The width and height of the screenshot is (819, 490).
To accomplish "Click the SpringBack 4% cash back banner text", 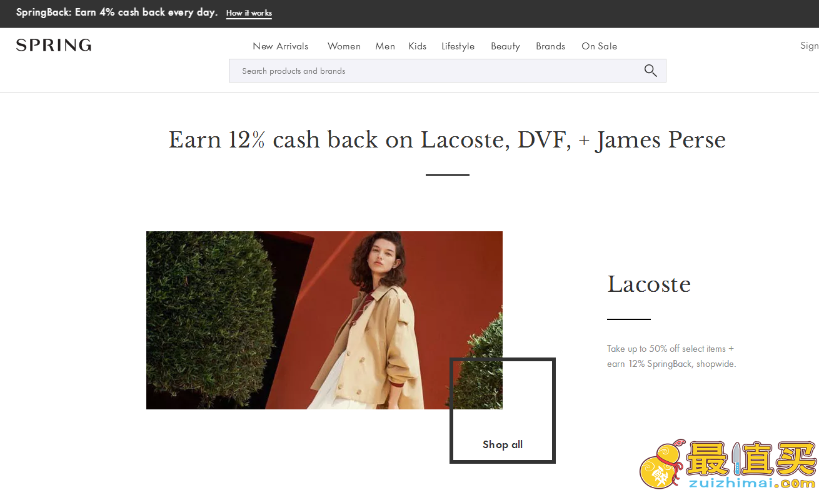I will pos(117,12).
